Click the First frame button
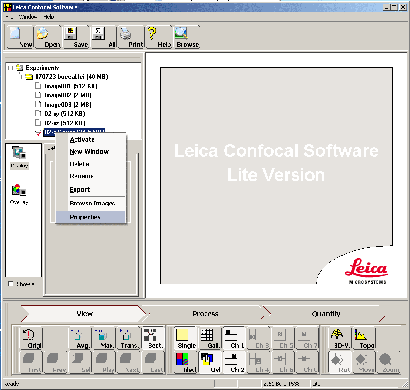 31,362
